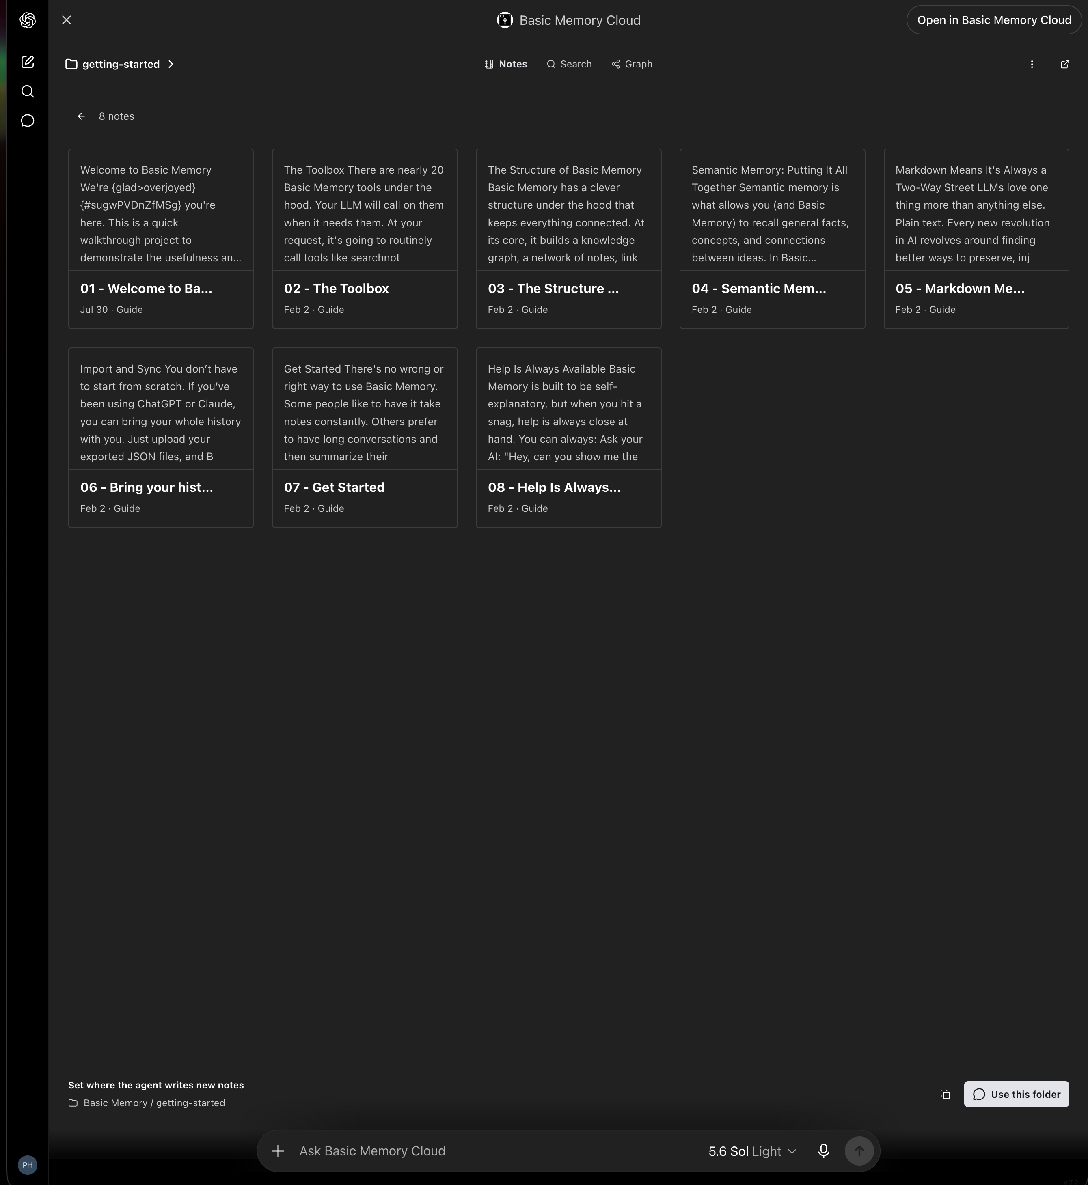Close the Basic Memory Cloud panel
1088x1185 pixels.
(x=67, y=20)
